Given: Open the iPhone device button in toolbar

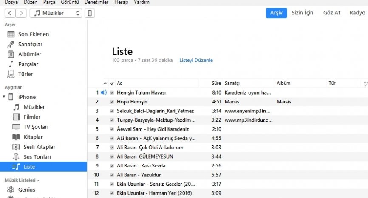Looking at the screenshot, I should pos(90,13).
